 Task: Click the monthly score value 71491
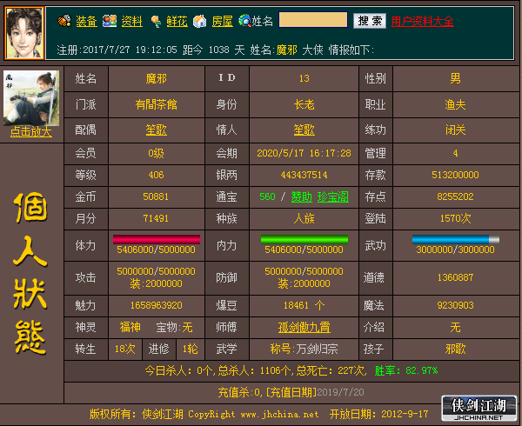click(x=156, y=218)
